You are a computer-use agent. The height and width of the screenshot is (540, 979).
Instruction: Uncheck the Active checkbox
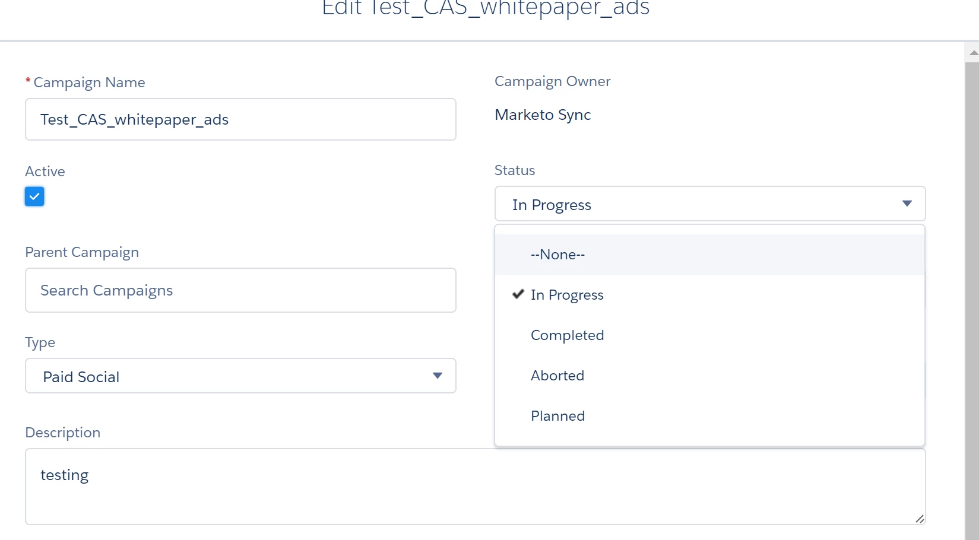[x=34, y=196]
